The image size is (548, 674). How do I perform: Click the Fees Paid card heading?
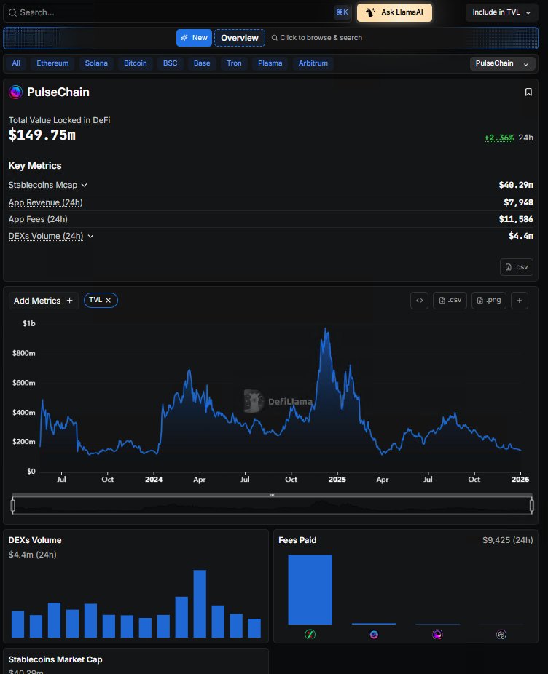coord(297,540)
